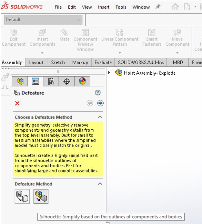Open the FeatureManager design tree tab
This screenshot has width=202, height=224.
[x=20, y=81]
